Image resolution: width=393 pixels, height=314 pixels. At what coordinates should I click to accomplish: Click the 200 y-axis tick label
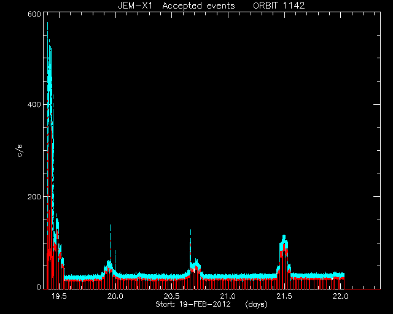(34, 197)
